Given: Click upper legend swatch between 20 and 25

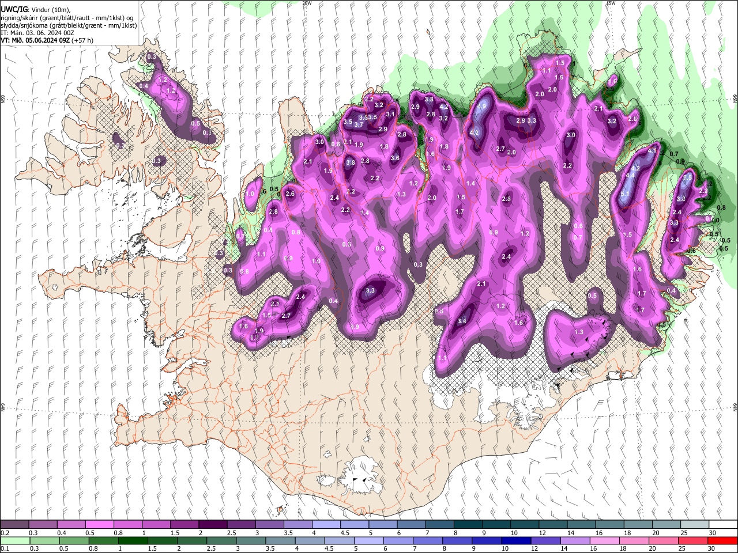Looking at the screenshot, I should [666, 525].
